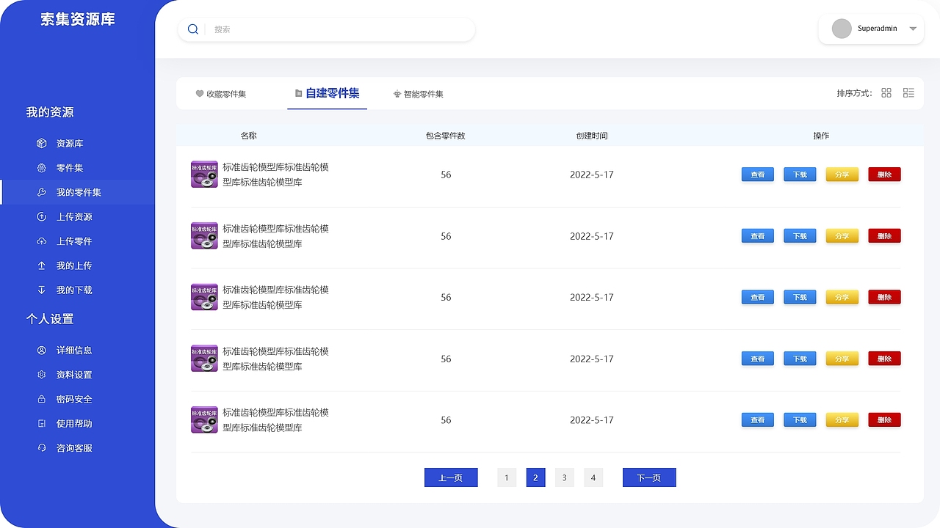Switch to 智能零件集 tab
This screenshot has height=528, width=940.
click(x=419, y=94)
